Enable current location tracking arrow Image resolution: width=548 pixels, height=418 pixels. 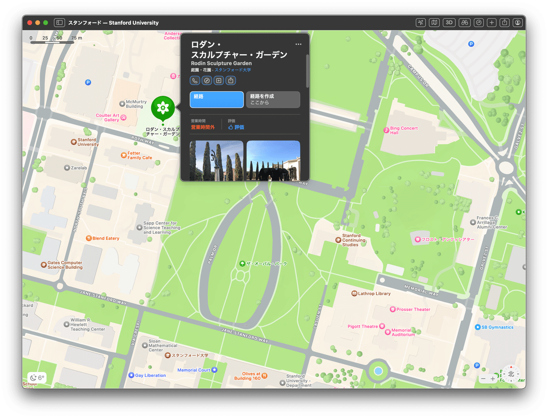click(421, 22)
